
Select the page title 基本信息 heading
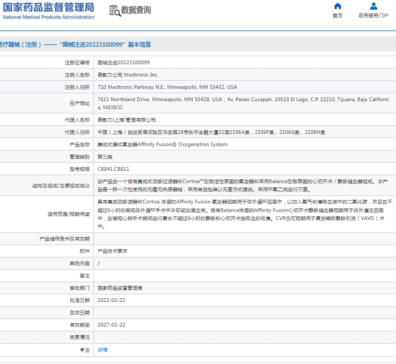click(139, 44)
